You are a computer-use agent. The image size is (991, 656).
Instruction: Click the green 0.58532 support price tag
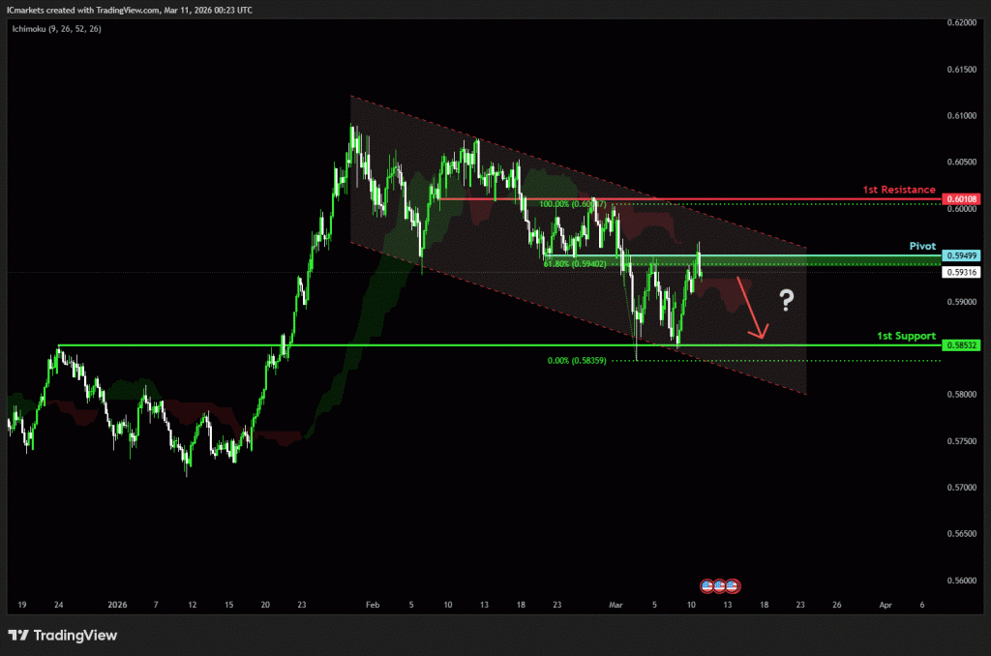[963, 344]
